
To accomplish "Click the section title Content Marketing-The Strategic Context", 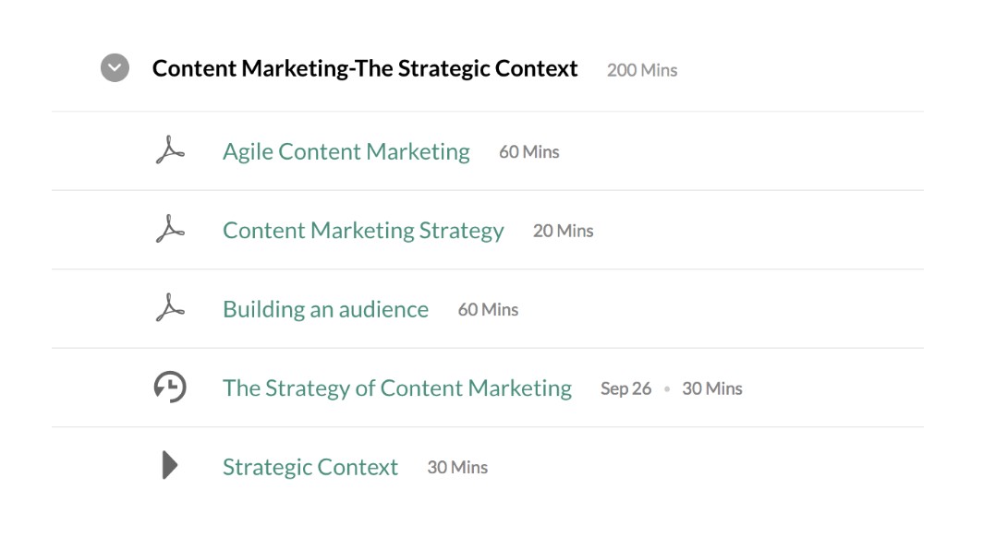I will [365, 68].
